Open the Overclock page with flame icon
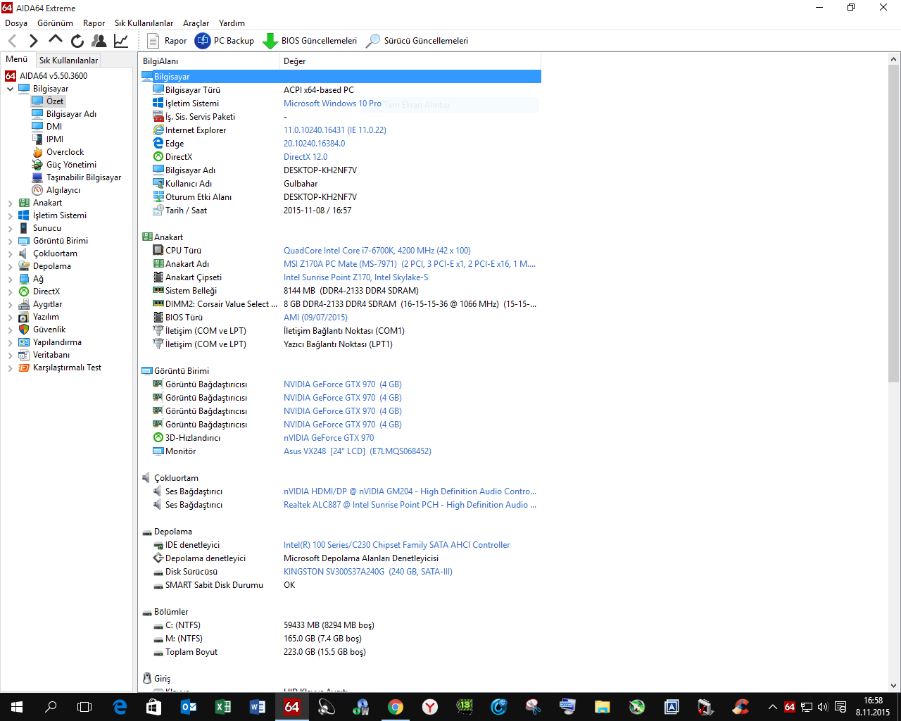Image resolution: width=901 pixels, height=721 pixels. (58, 152)
